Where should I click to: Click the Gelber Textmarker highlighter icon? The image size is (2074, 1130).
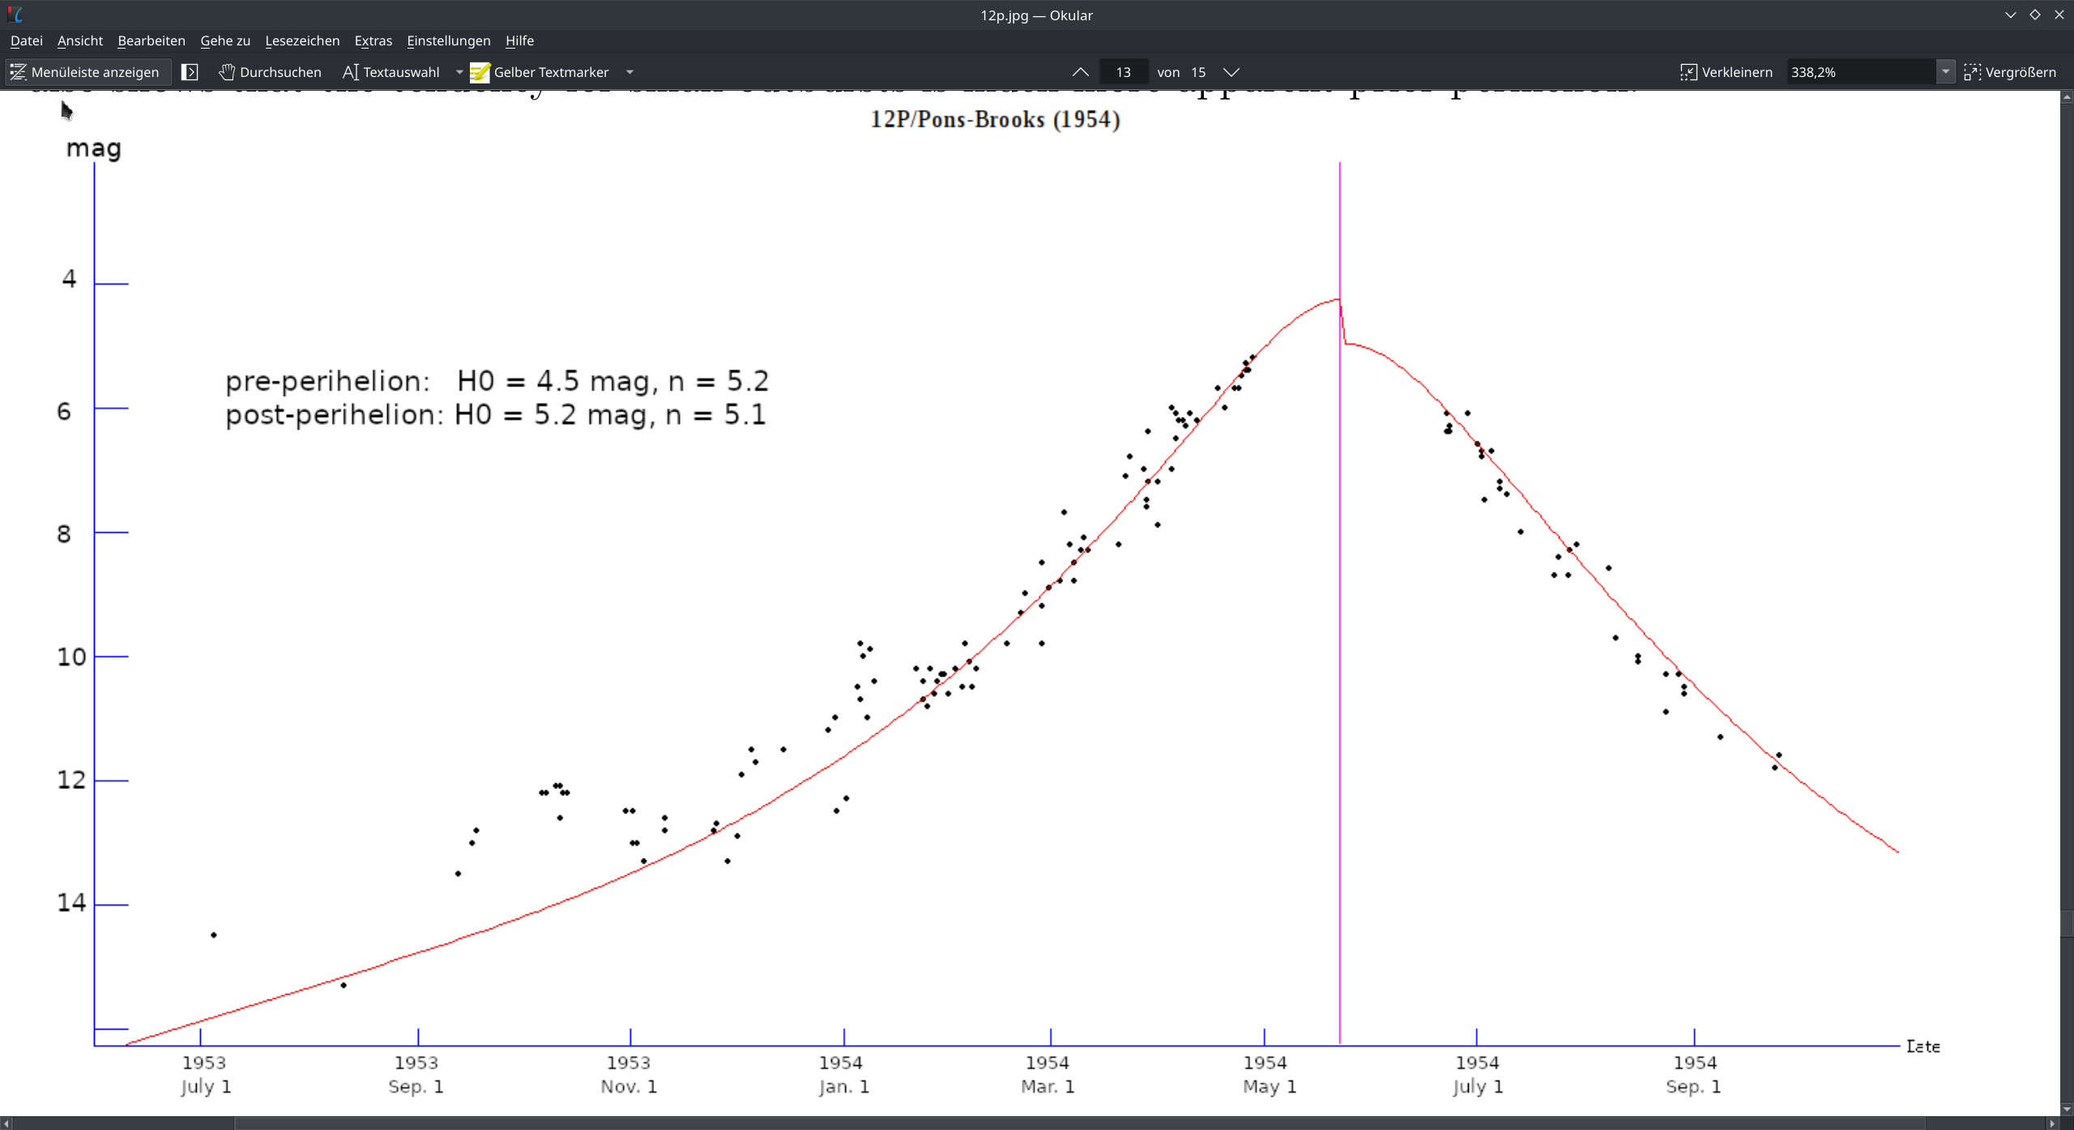(480, 72)
